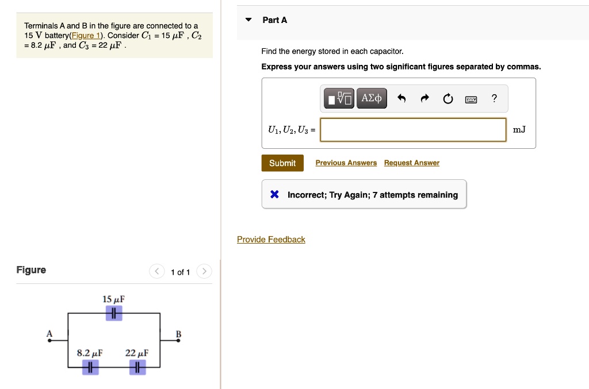Open Provide Feedback
Image resolution: width=589 pixels, height=389 pixels.
coord(271,239)
